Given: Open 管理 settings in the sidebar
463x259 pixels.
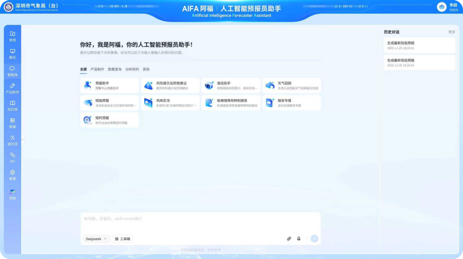Looking at the screenshot, I should click(x=12, y=173).
